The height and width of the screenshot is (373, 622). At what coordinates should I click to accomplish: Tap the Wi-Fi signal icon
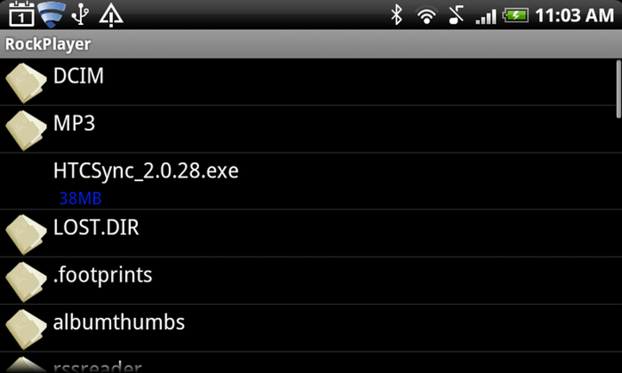pyautogui.click(x=426, y=16)
